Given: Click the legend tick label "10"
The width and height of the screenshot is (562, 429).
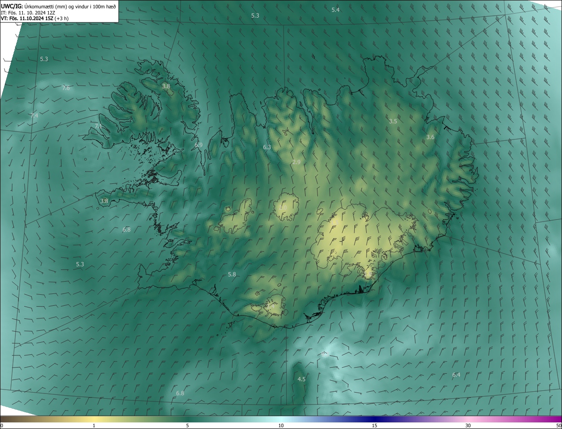Looking at the screenshot, I should (x=281, y=426).
